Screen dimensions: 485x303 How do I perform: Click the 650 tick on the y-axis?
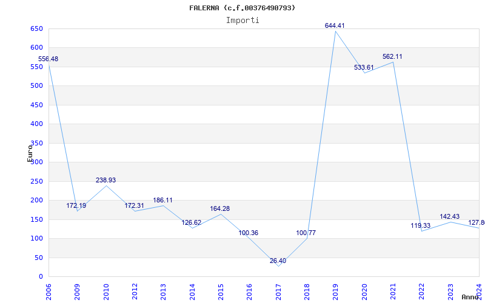(36, 28)
